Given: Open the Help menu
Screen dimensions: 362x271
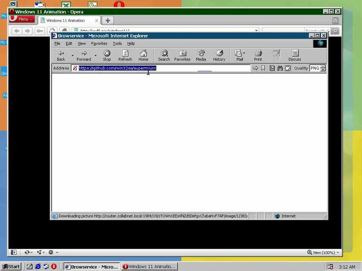Looking at the screenshot, I should pos(131,43).
